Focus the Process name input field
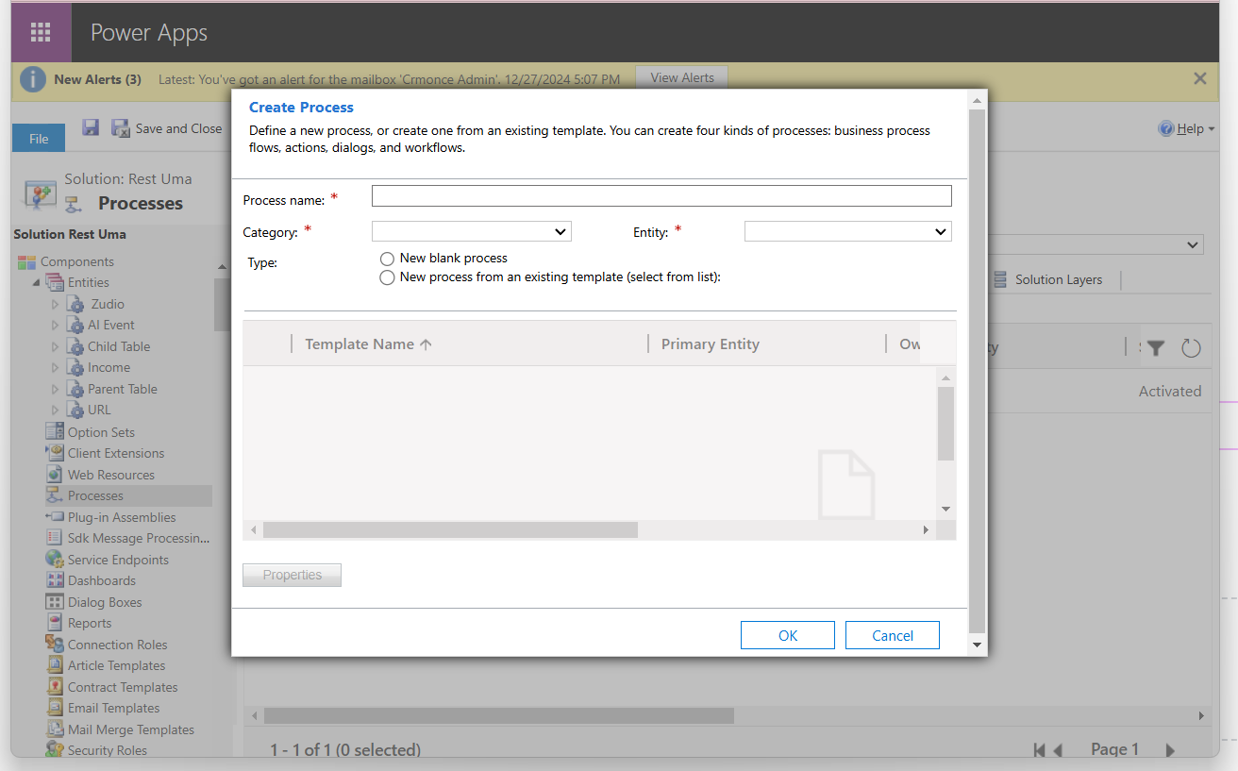The height and width of the screenshot is (771, 1238). (661, 195)
